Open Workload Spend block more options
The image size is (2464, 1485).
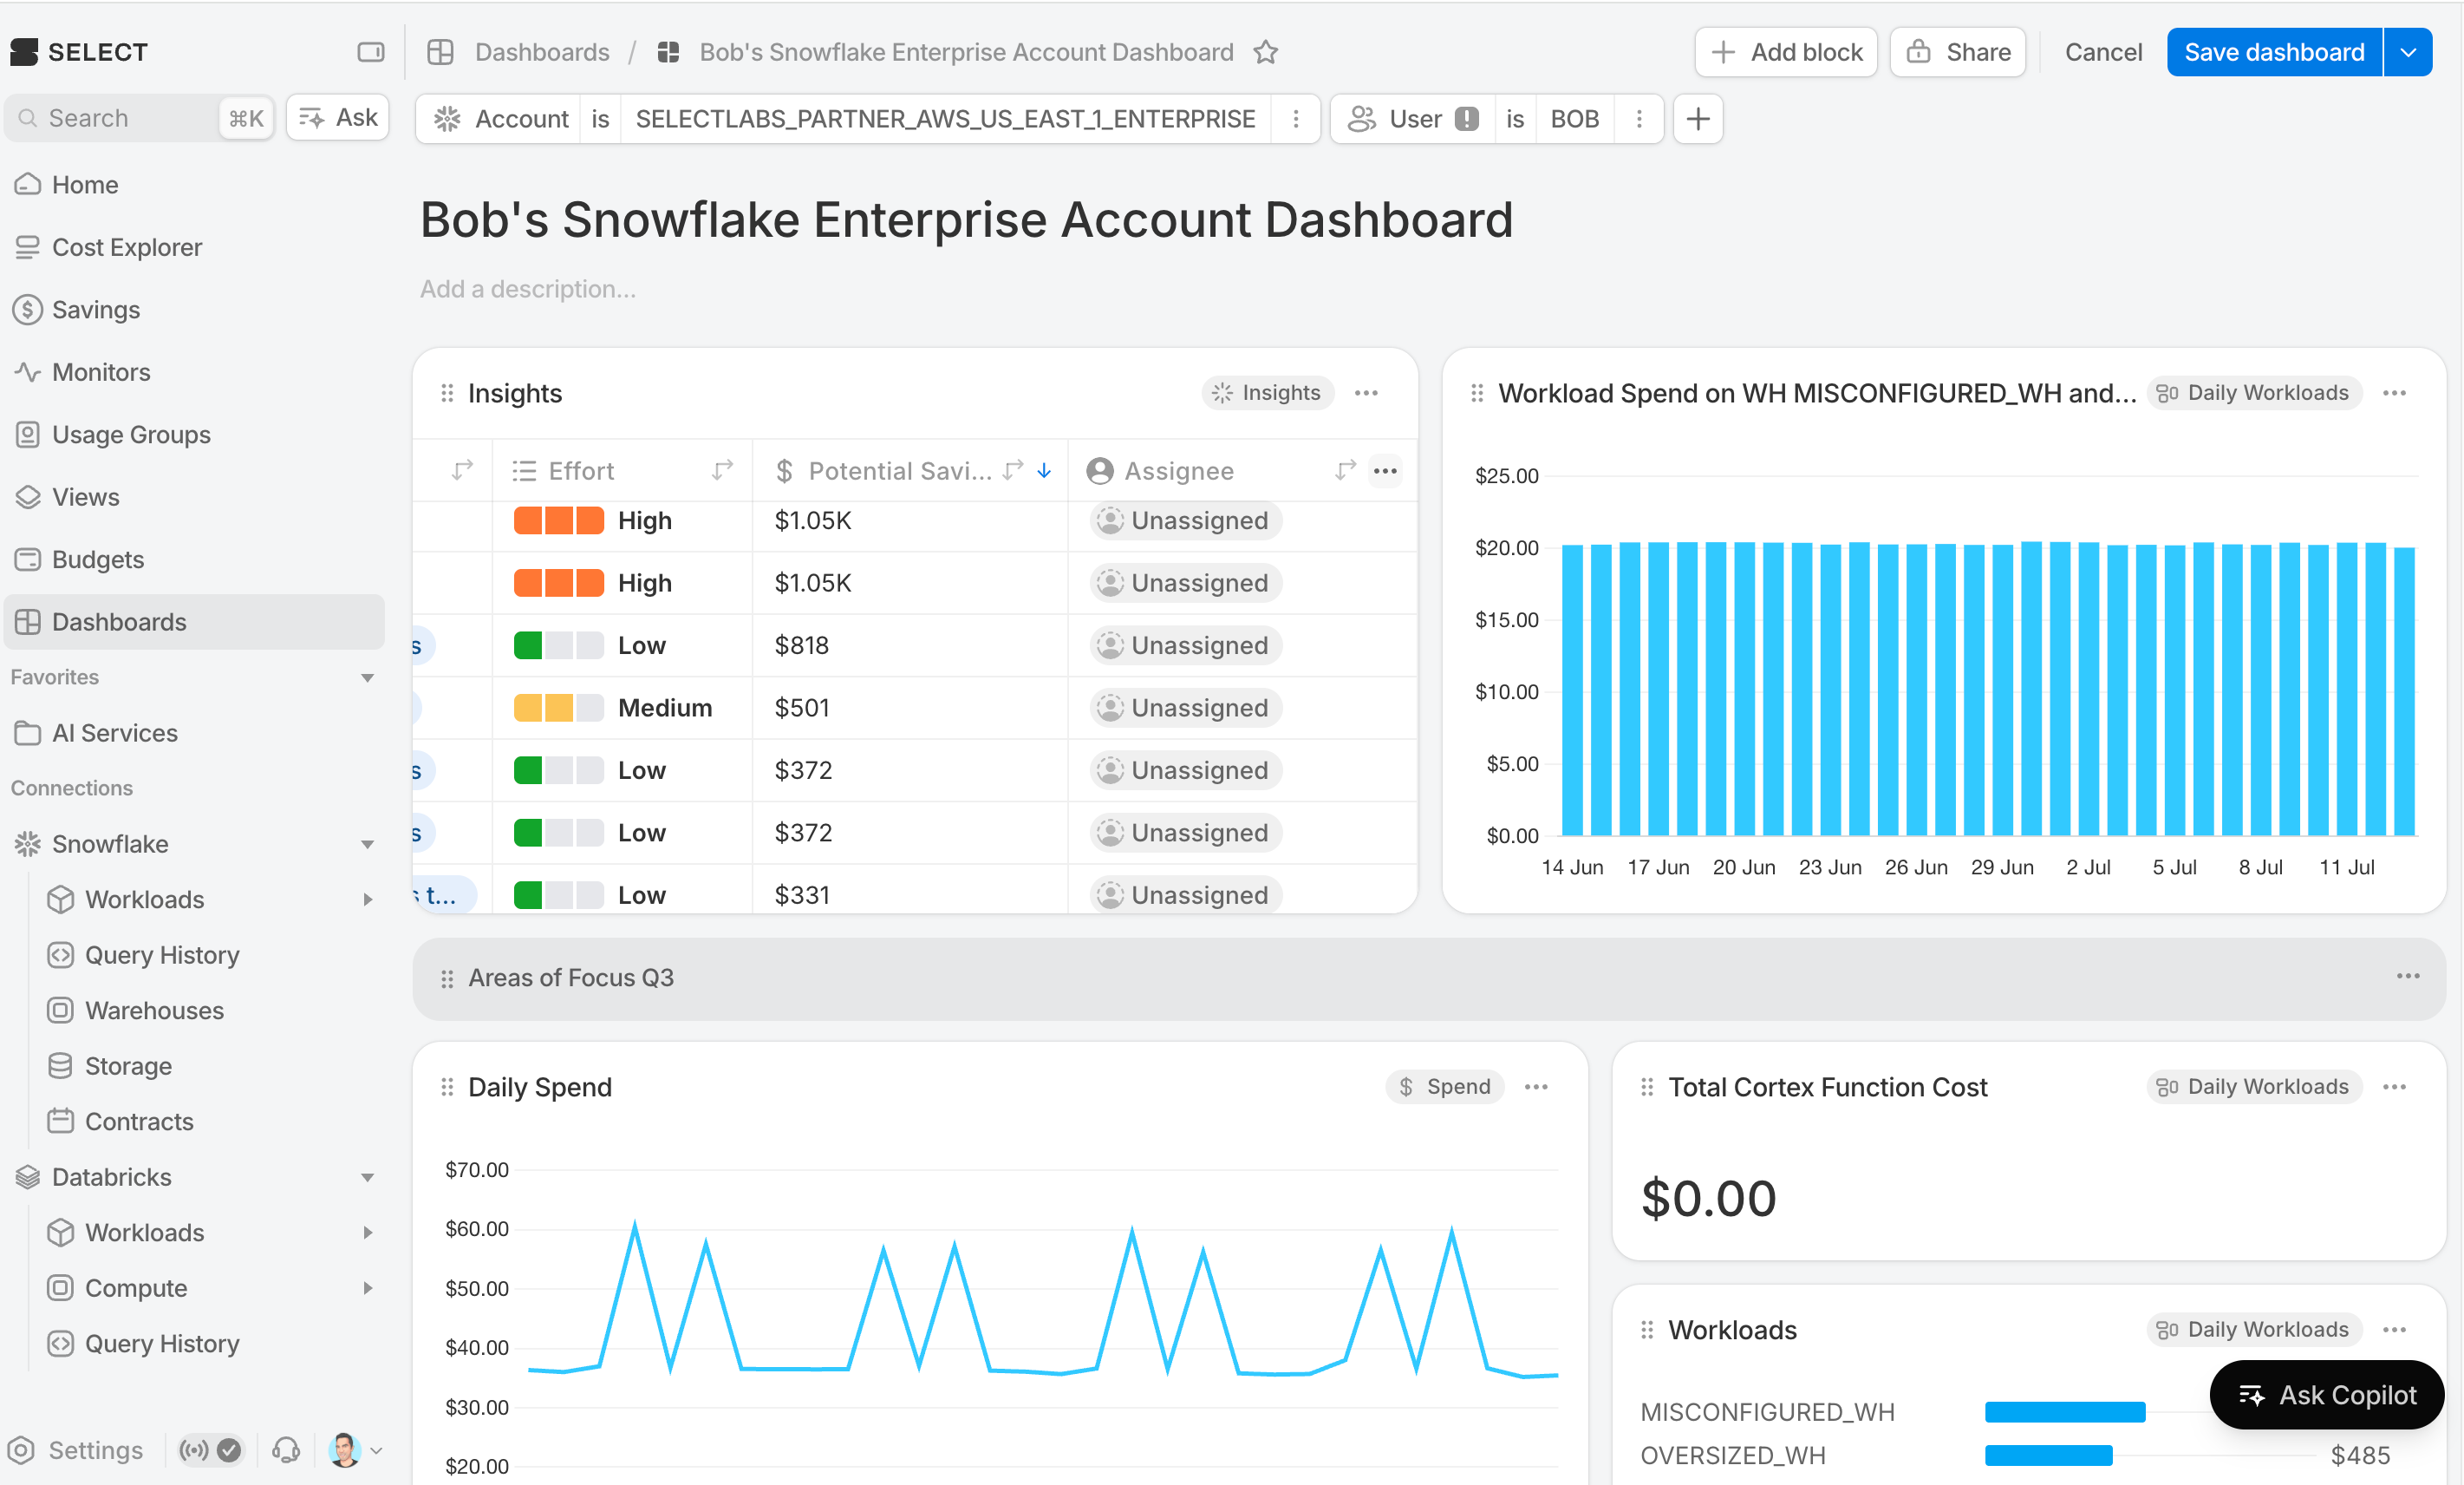pos(2394,393)
